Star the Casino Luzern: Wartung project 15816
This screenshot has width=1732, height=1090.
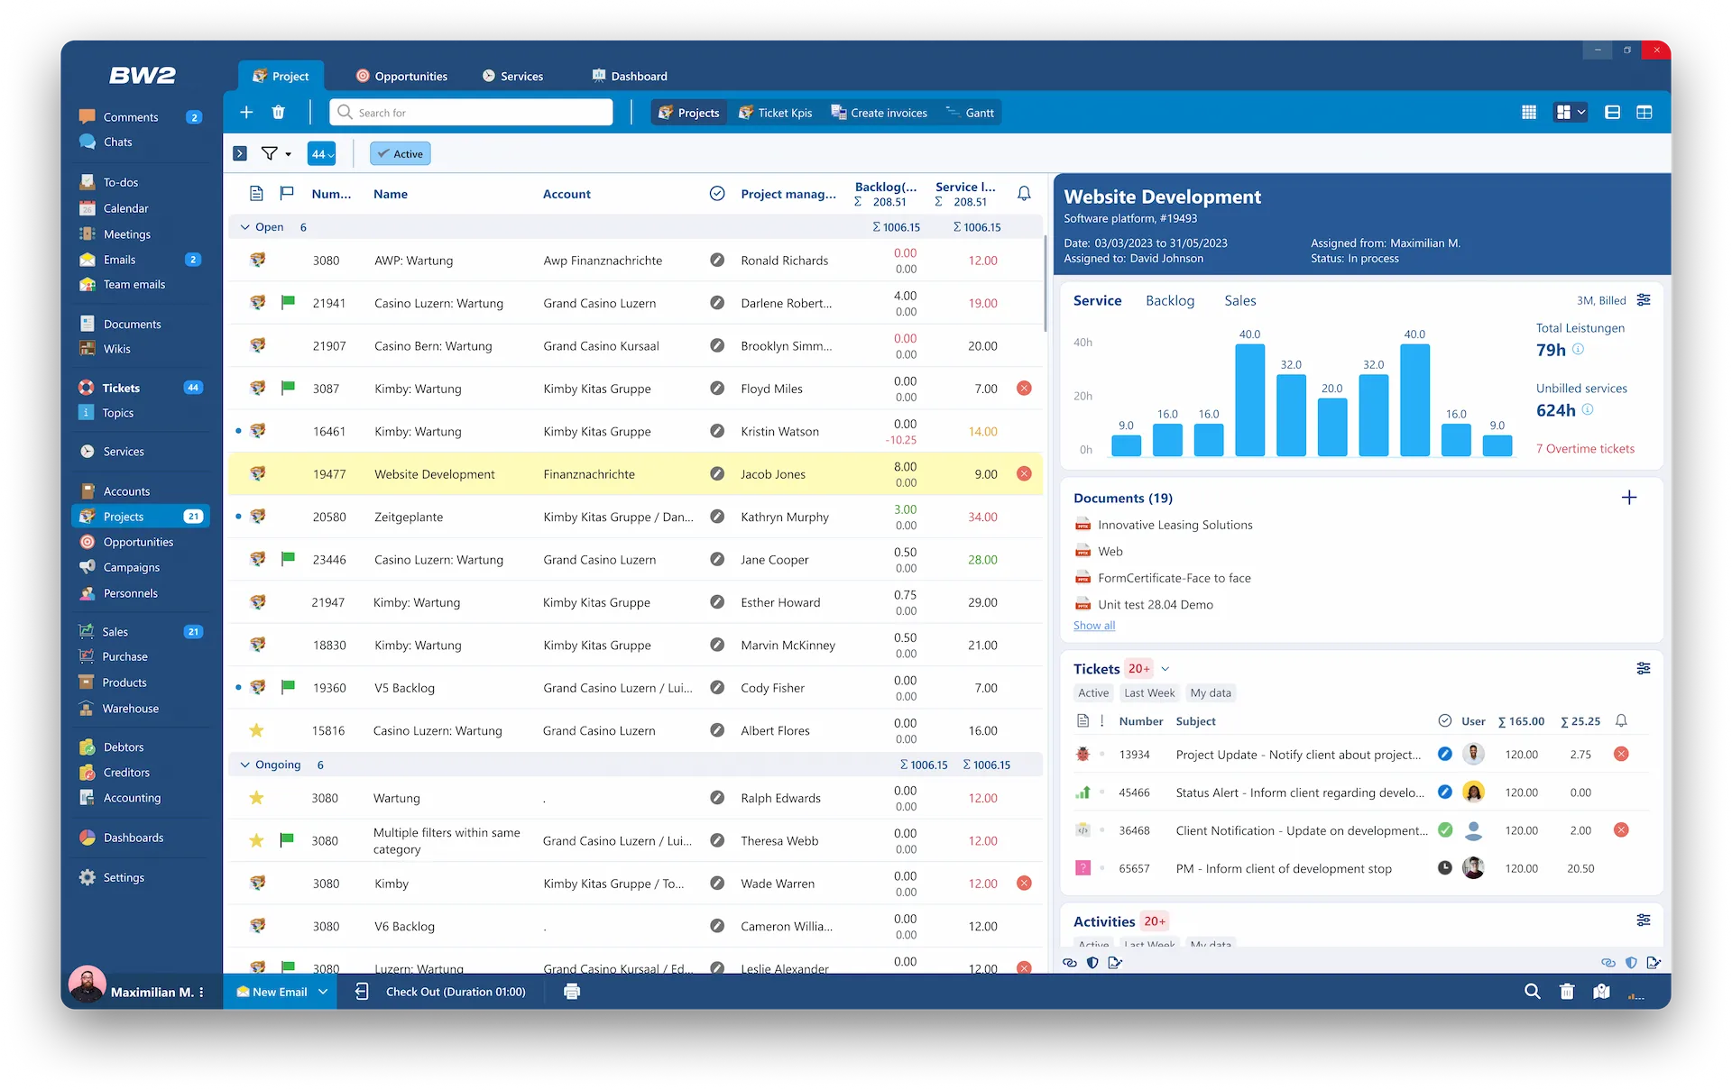256,730
